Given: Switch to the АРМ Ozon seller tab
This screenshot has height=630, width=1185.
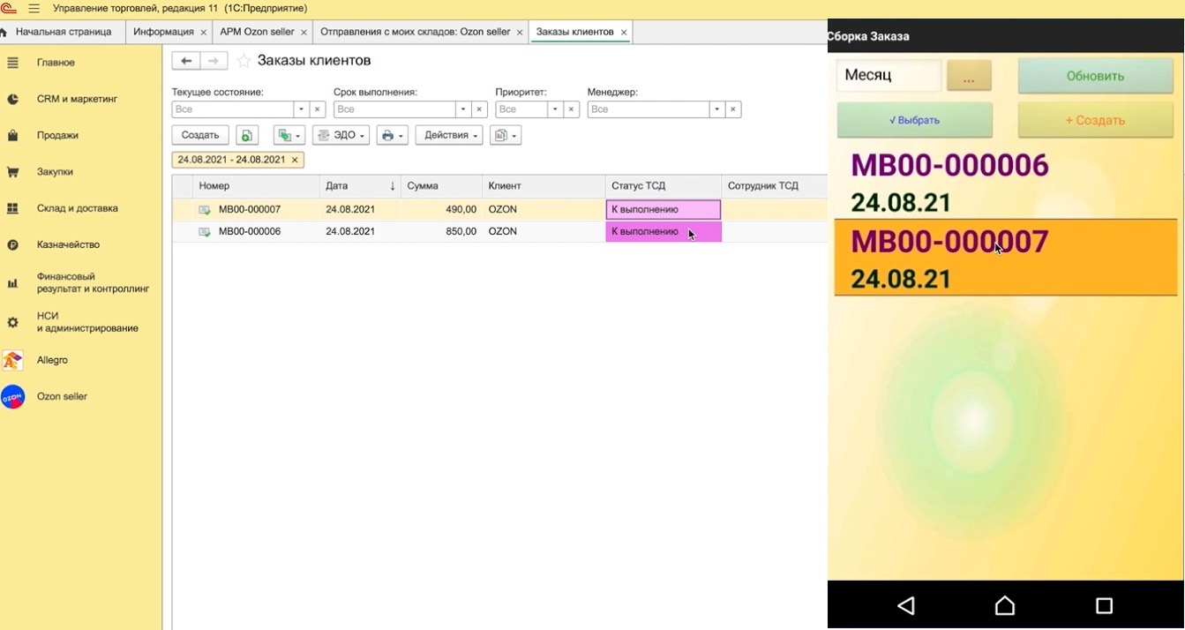Looking at the screenshot, I should tap(257, 32).
